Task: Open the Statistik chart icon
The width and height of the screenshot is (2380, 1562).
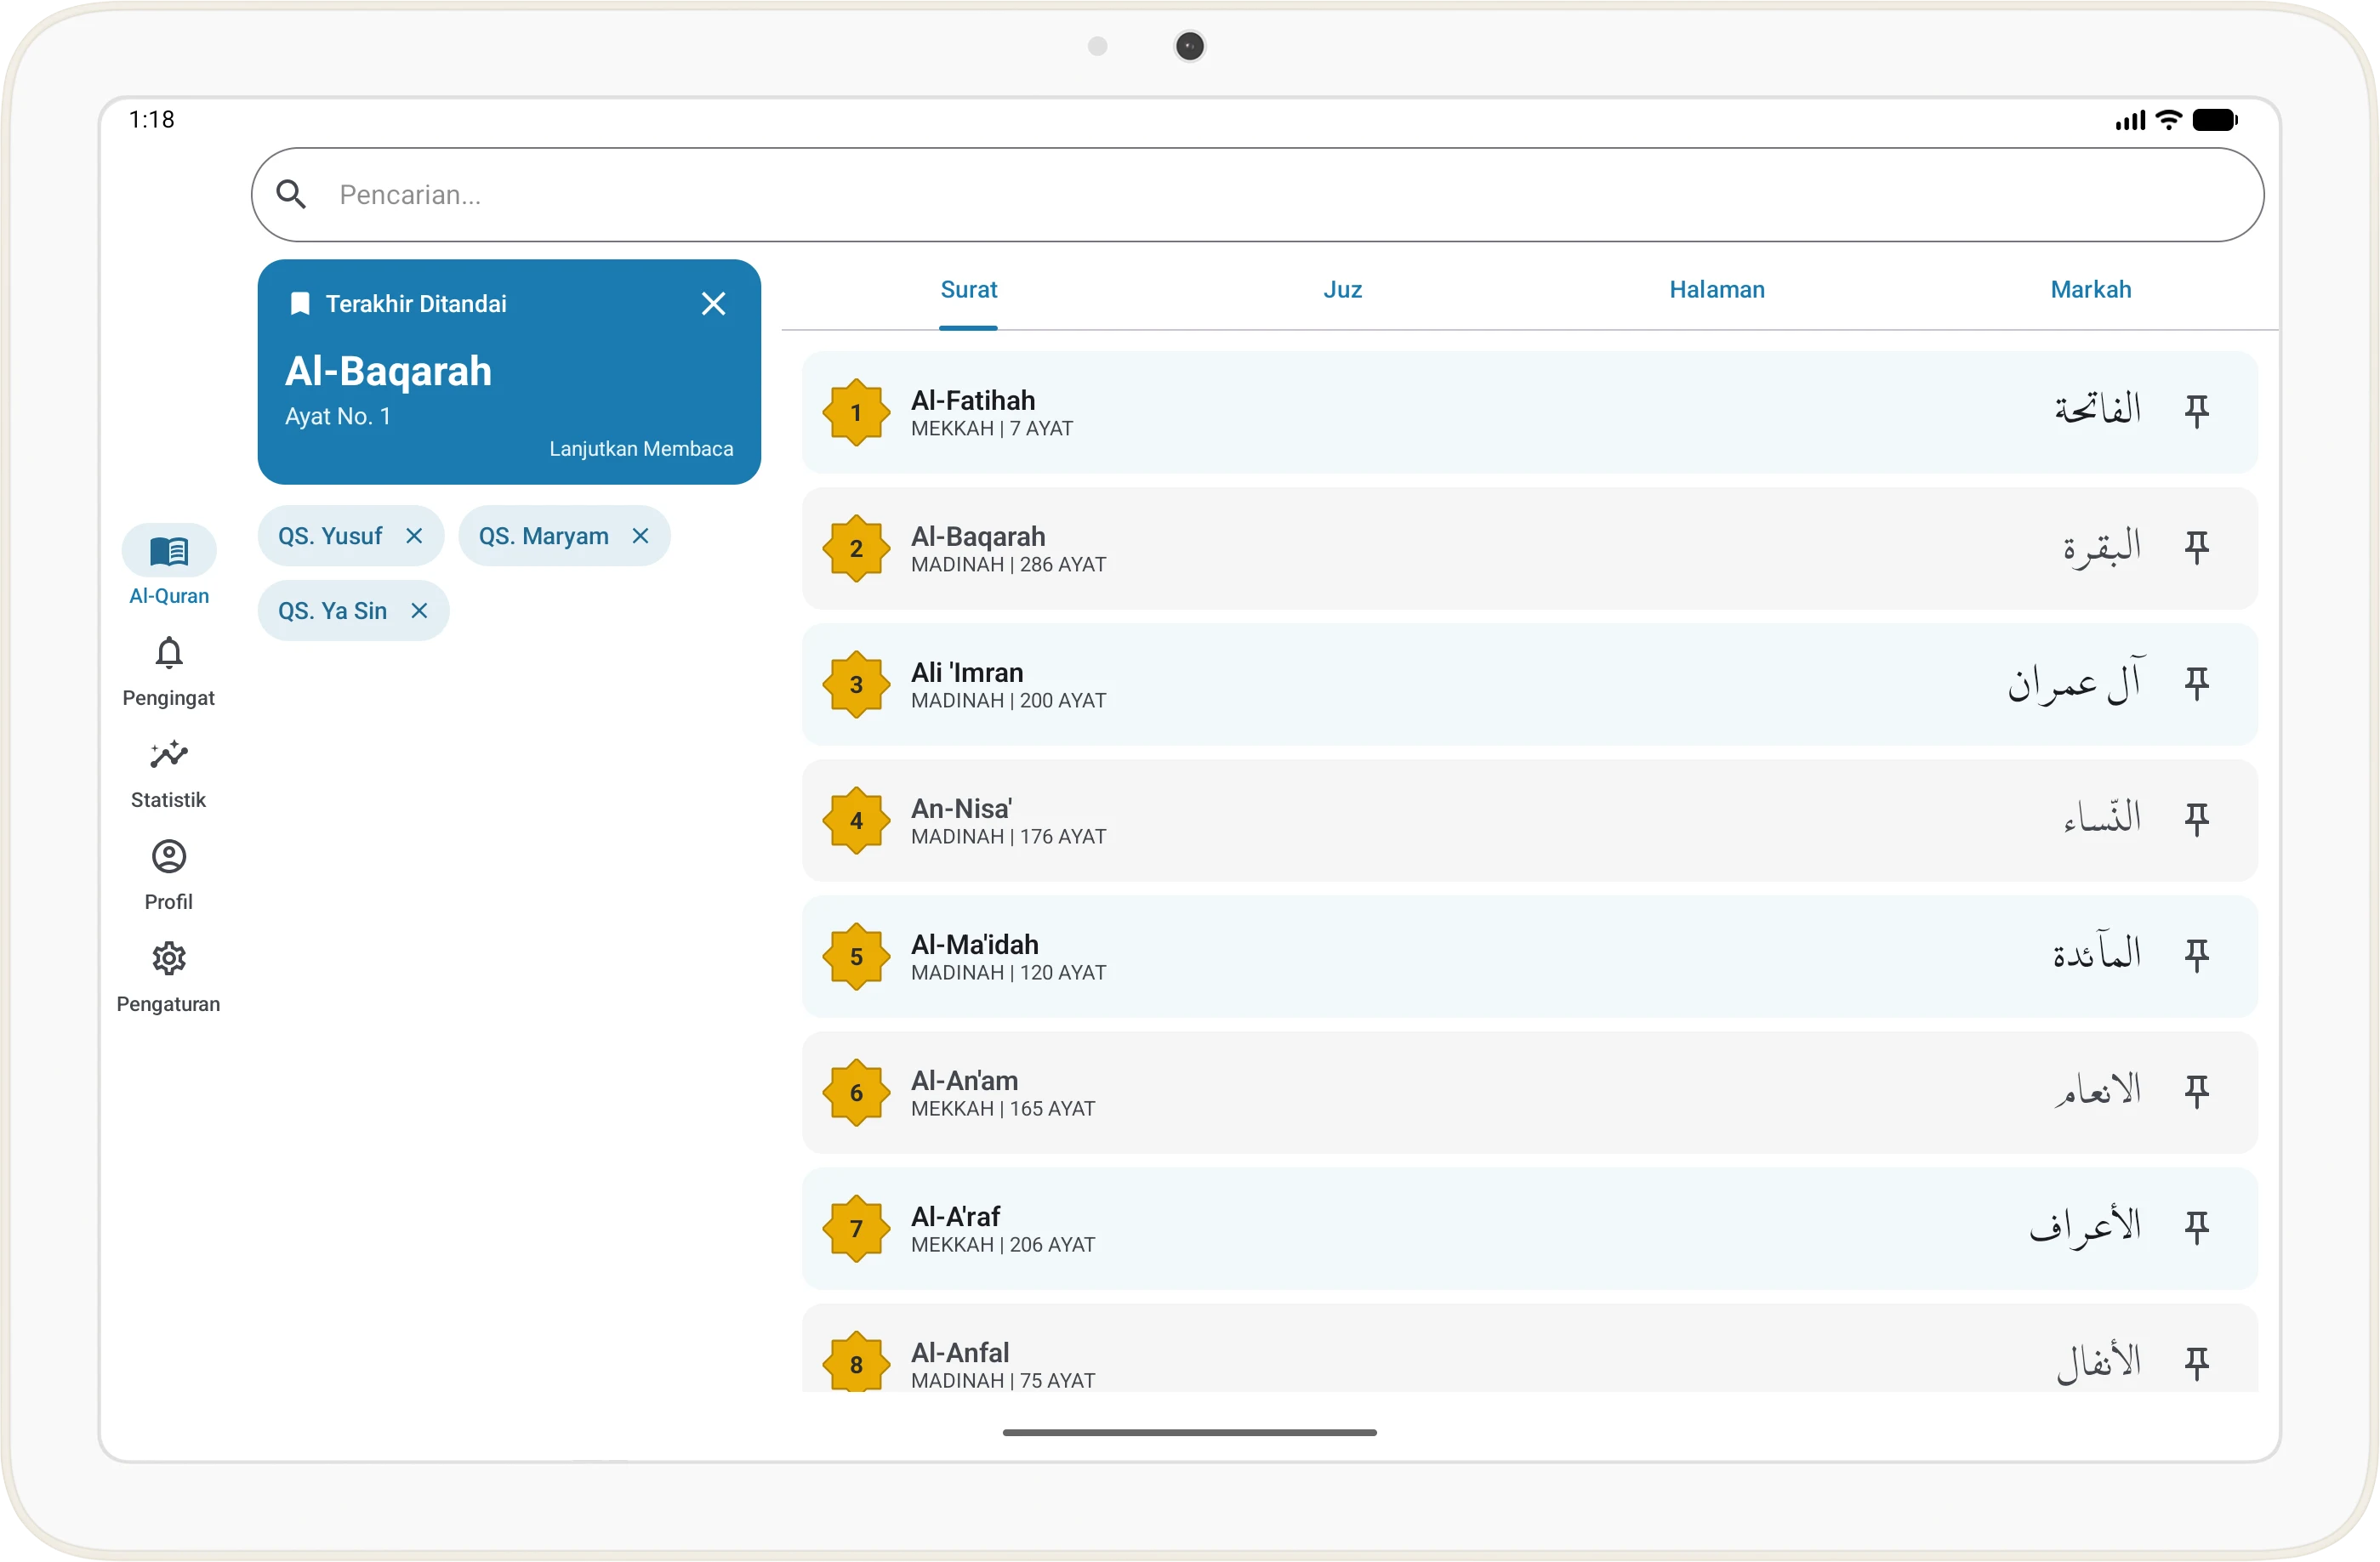Action: [169, 754]
